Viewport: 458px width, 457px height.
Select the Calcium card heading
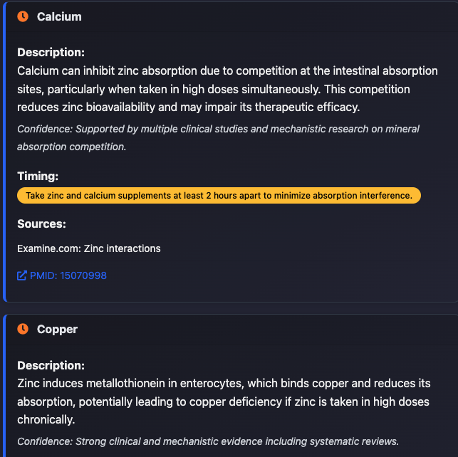59,16
